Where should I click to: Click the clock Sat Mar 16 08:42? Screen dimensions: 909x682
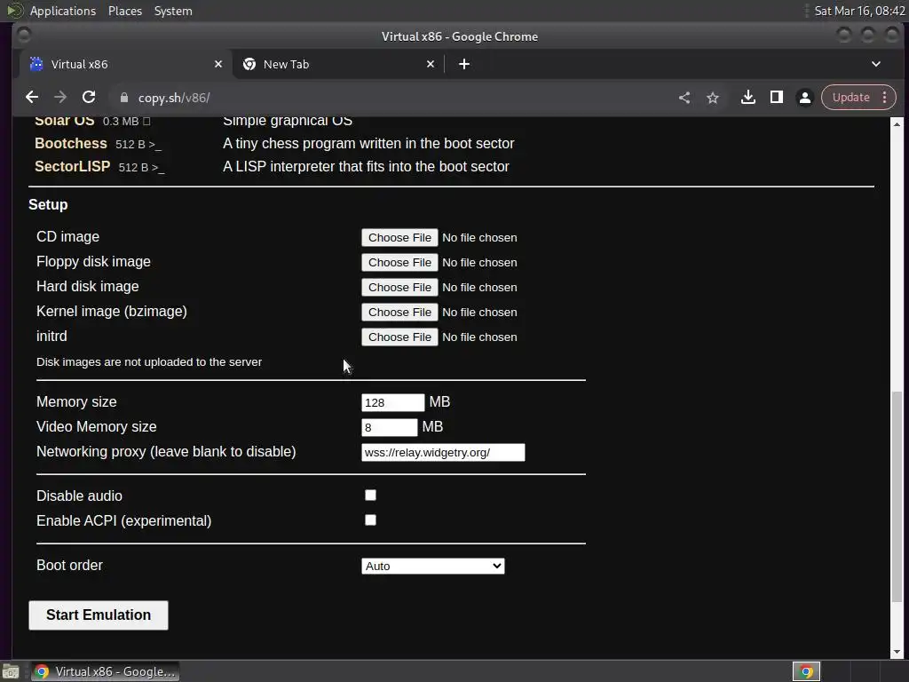[859, 11]
